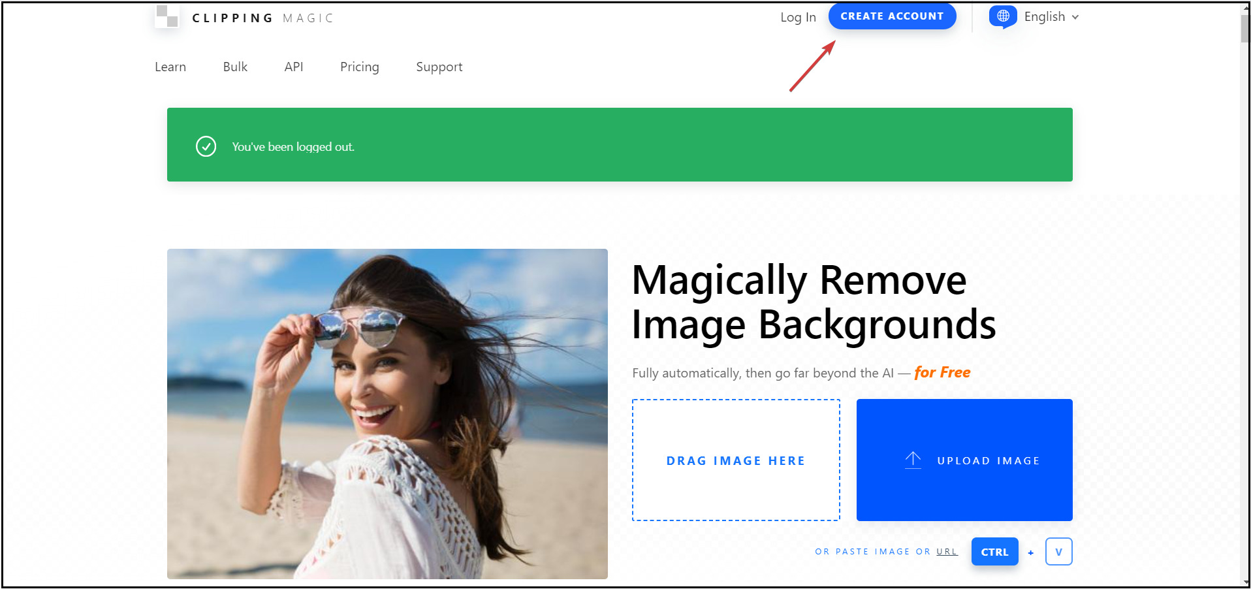Click the woman on beach sample photo
Image resolution: width=1251 pixels, height=589 pixels.
click(x=387, y=414)
